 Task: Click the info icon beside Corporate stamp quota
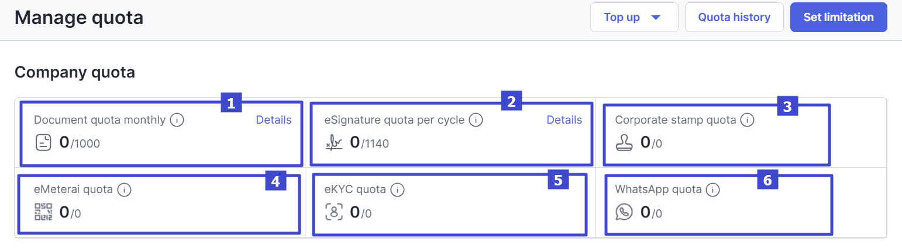pos(747,120)
